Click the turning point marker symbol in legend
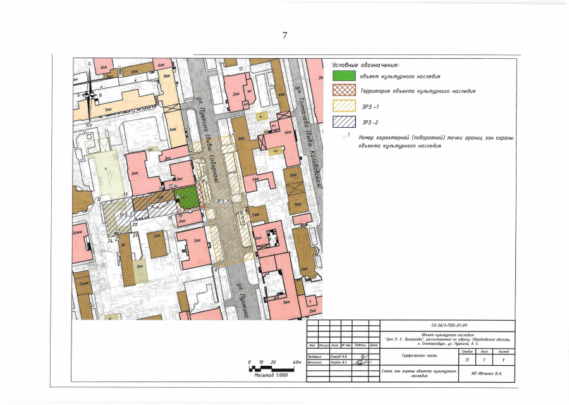 [x=346, y=135]
